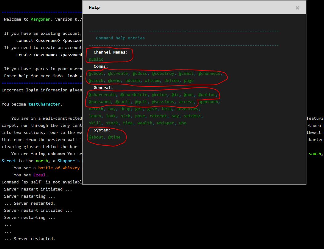The image size is (324, 249).
Task: Close the Help dialog with the X
Action: click(297, 8)
